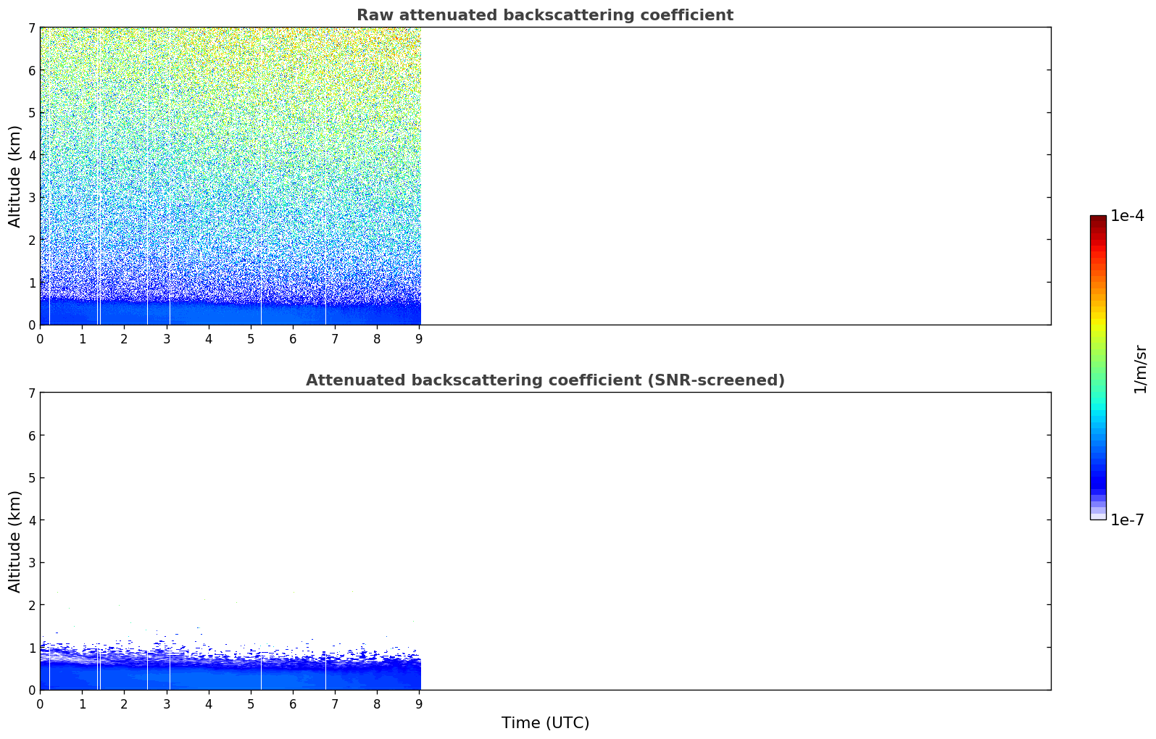Screen dimensions: 1156x739
Task: Click the "Time (UTC)" axis label
Action: (x=545, y=723)
